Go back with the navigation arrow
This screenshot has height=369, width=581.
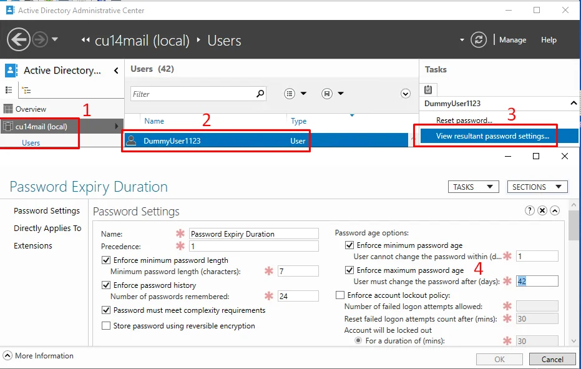click(19, 39)
